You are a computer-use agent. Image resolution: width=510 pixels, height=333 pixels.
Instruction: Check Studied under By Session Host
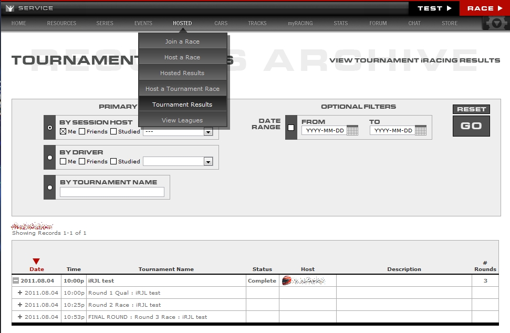(113, 131)
